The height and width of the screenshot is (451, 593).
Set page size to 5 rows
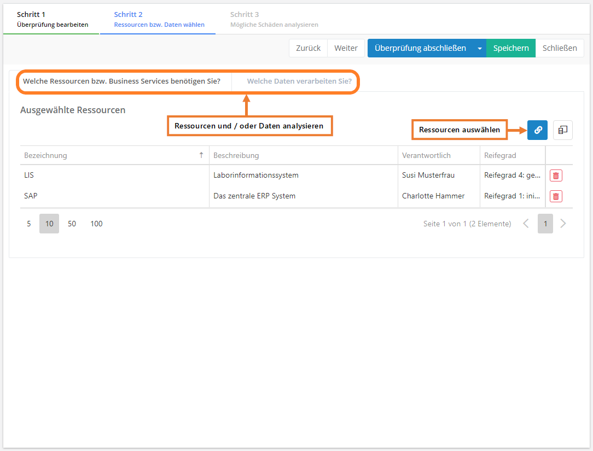click(29, 224)
